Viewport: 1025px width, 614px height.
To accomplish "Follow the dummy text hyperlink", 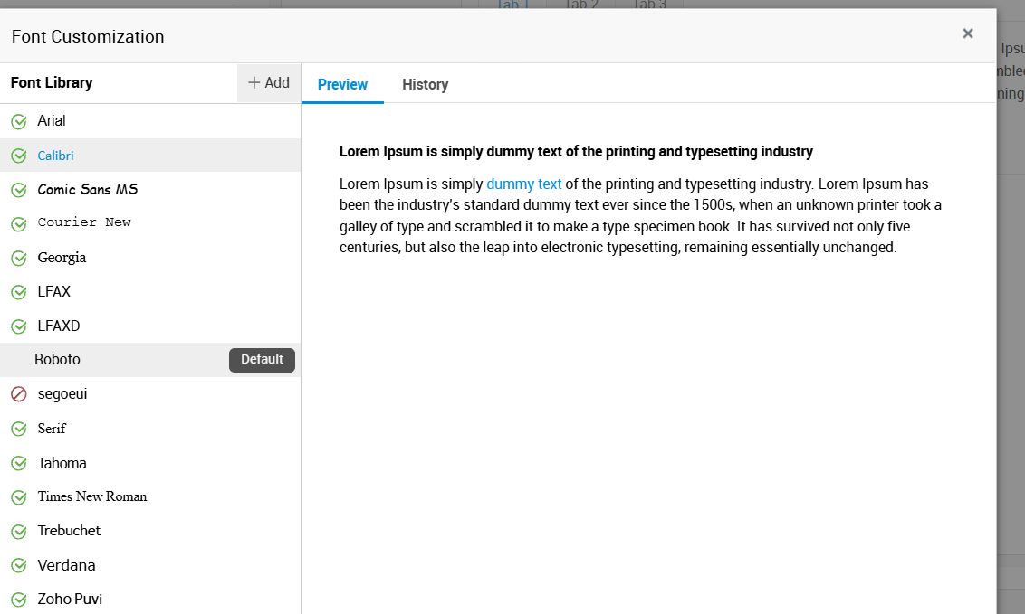I will click(523, 184).
